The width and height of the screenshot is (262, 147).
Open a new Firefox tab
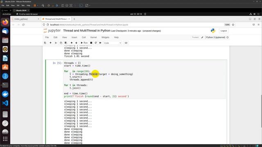pyautogui.click(x=74, y=19)
